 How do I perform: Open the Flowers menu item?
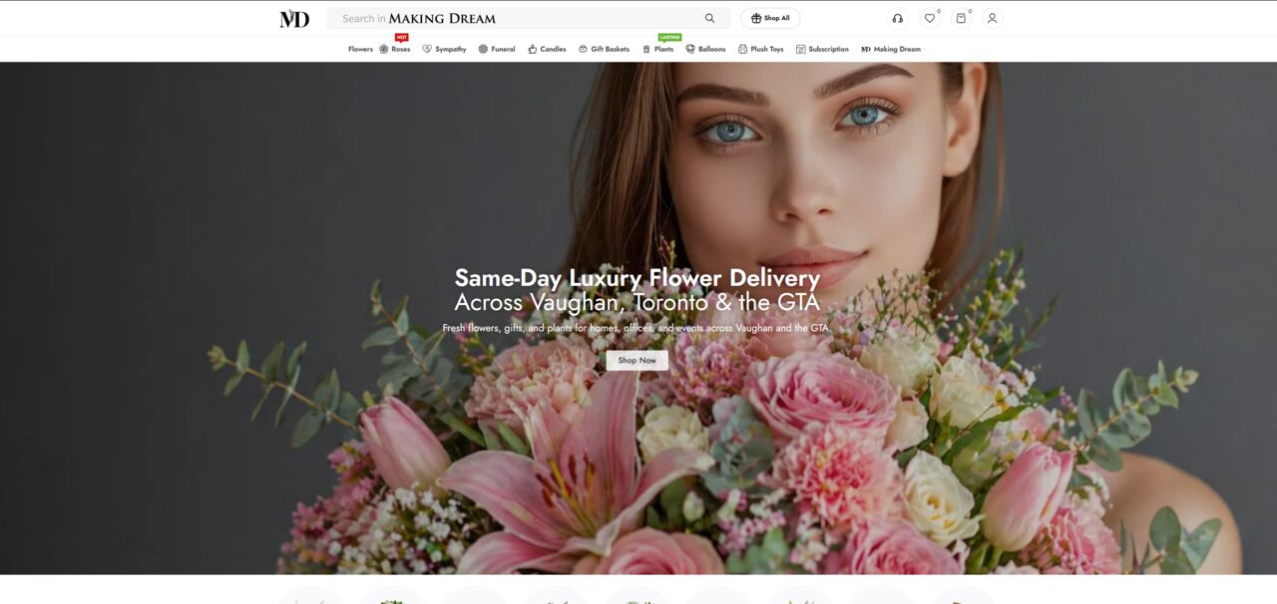click(360, 49)
